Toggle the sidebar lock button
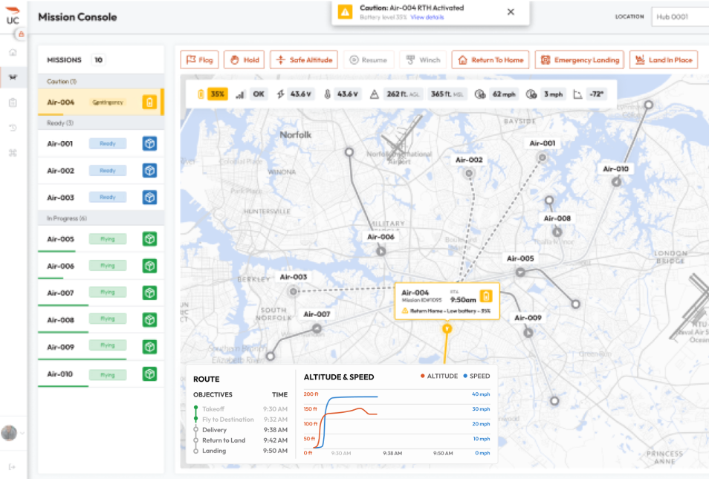 pos(22,34)
